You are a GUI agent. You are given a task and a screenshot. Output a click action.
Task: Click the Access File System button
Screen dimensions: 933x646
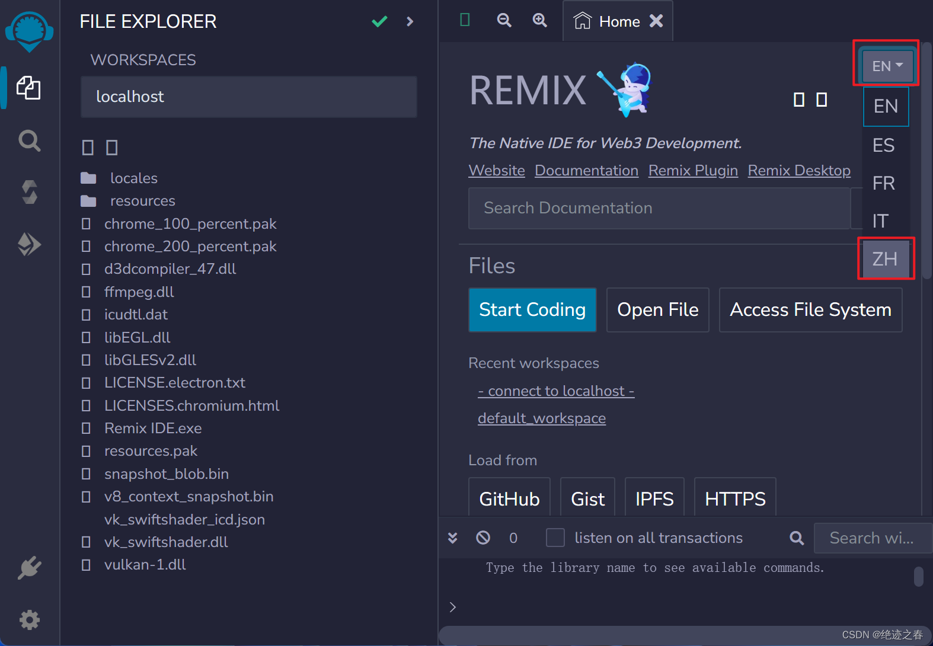coord(810,310)
